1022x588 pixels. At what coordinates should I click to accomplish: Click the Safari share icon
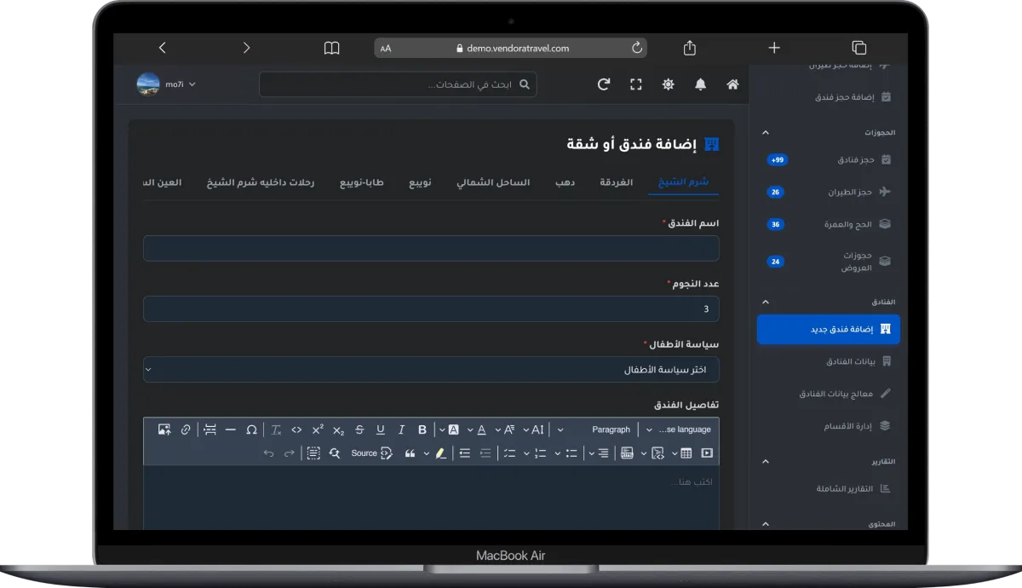690,48
